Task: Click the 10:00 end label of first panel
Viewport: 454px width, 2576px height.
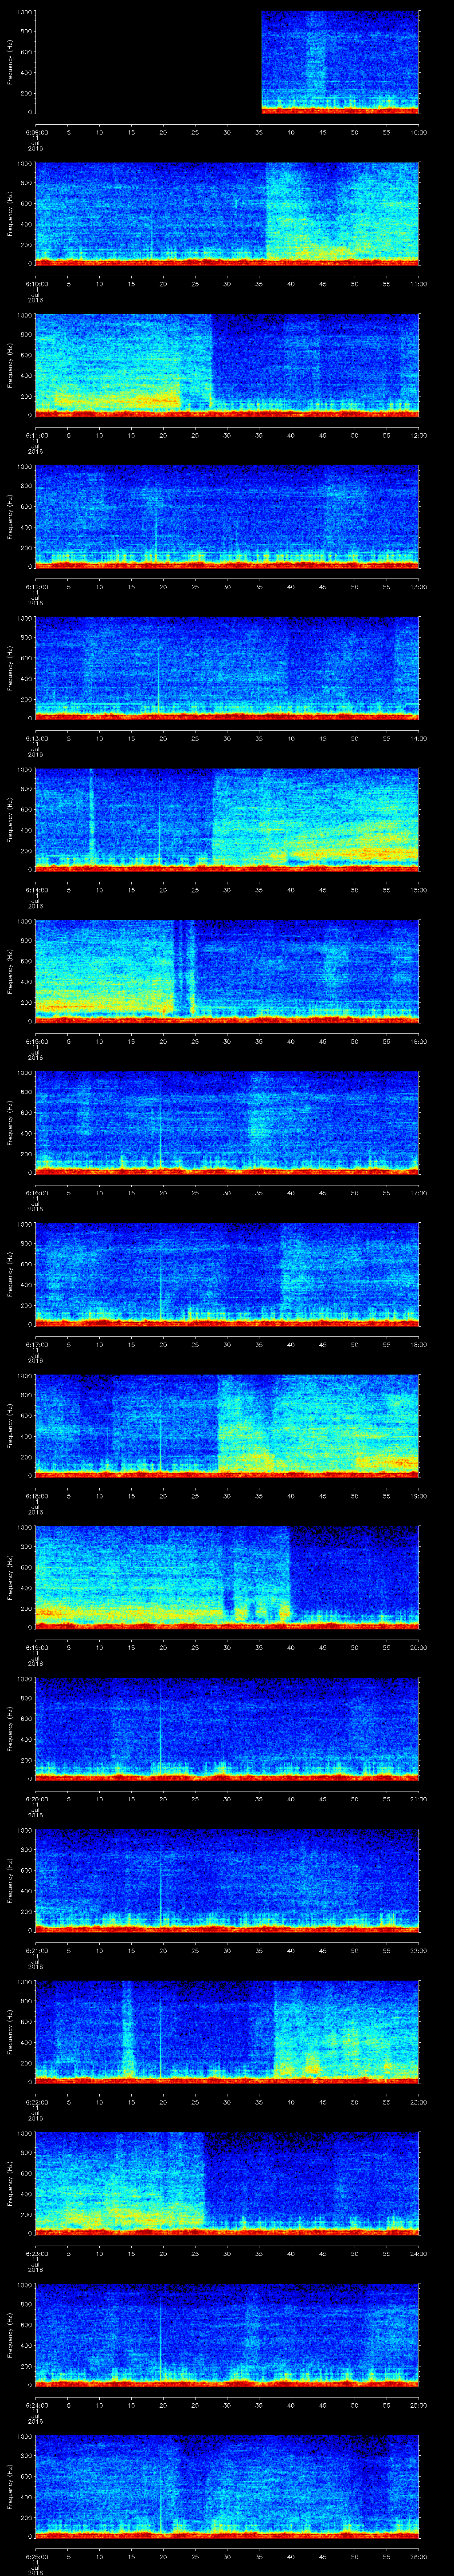Action: point(418,132)
